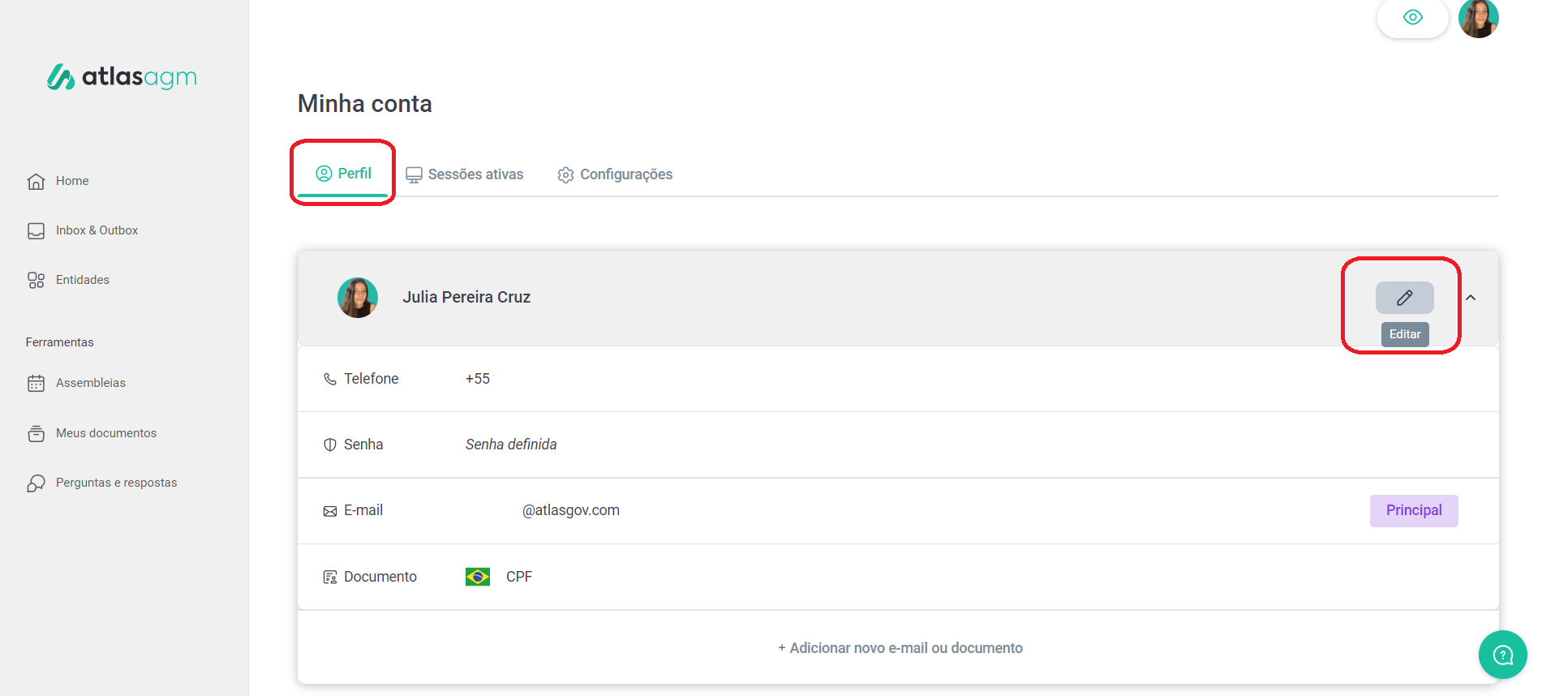Open the user avatar menu top right

point(1478,18)
